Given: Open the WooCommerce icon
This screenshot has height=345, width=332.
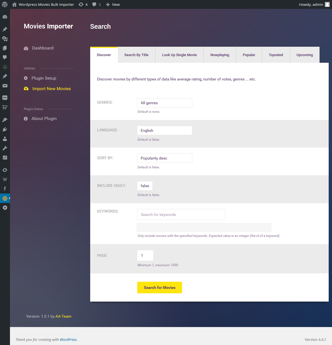Looking at the screenshot, I should coord(5,98).
